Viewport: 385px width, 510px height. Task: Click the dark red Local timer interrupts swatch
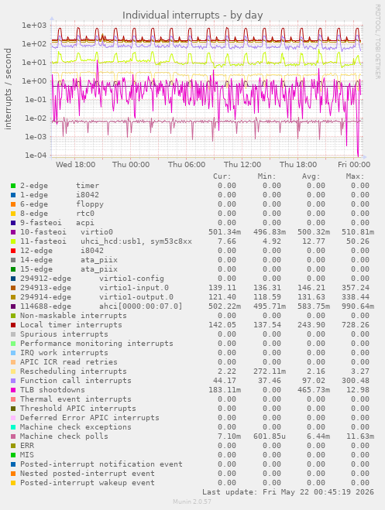13,325
